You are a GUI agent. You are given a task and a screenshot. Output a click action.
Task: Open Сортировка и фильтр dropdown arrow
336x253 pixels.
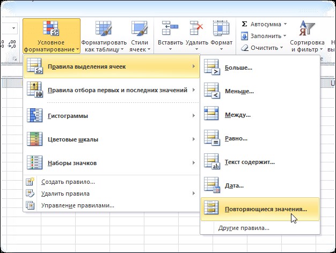pyautogui.click(x=321, y=49)
